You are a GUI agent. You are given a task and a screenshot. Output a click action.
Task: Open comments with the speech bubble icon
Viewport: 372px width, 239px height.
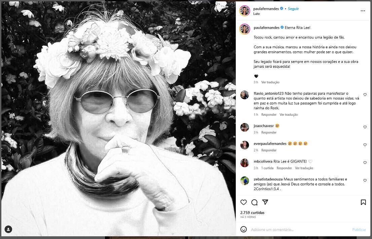[254, 202]
